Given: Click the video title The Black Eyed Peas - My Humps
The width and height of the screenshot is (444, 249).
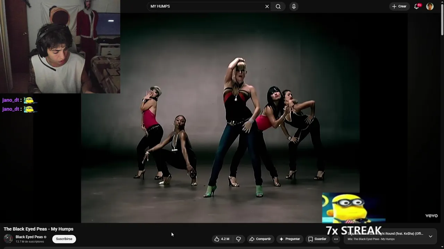Looking at the screenshot, I should pos(39,229).
